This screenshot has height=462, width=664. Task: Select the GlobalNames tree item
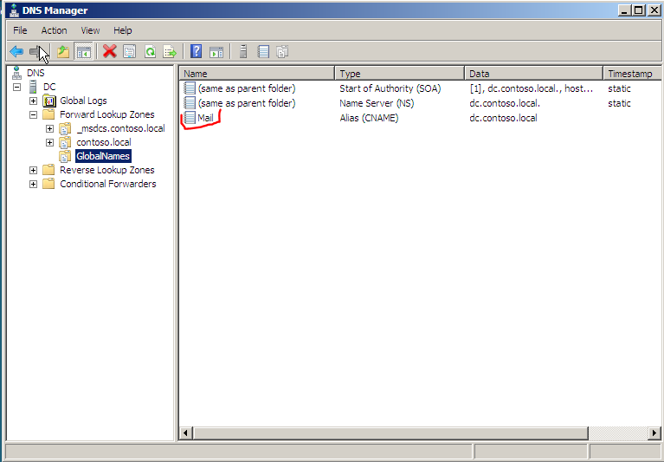103,156
